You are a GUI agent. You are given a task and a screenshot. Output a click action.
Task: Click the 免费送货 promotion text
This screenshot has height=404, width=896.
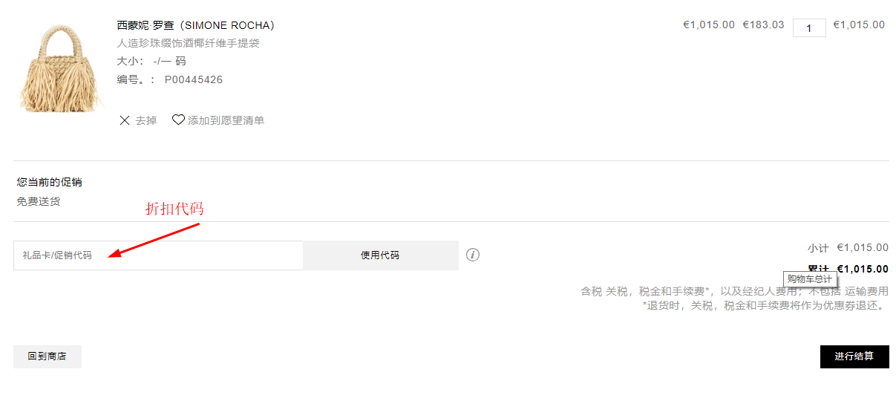pos(39,201)
